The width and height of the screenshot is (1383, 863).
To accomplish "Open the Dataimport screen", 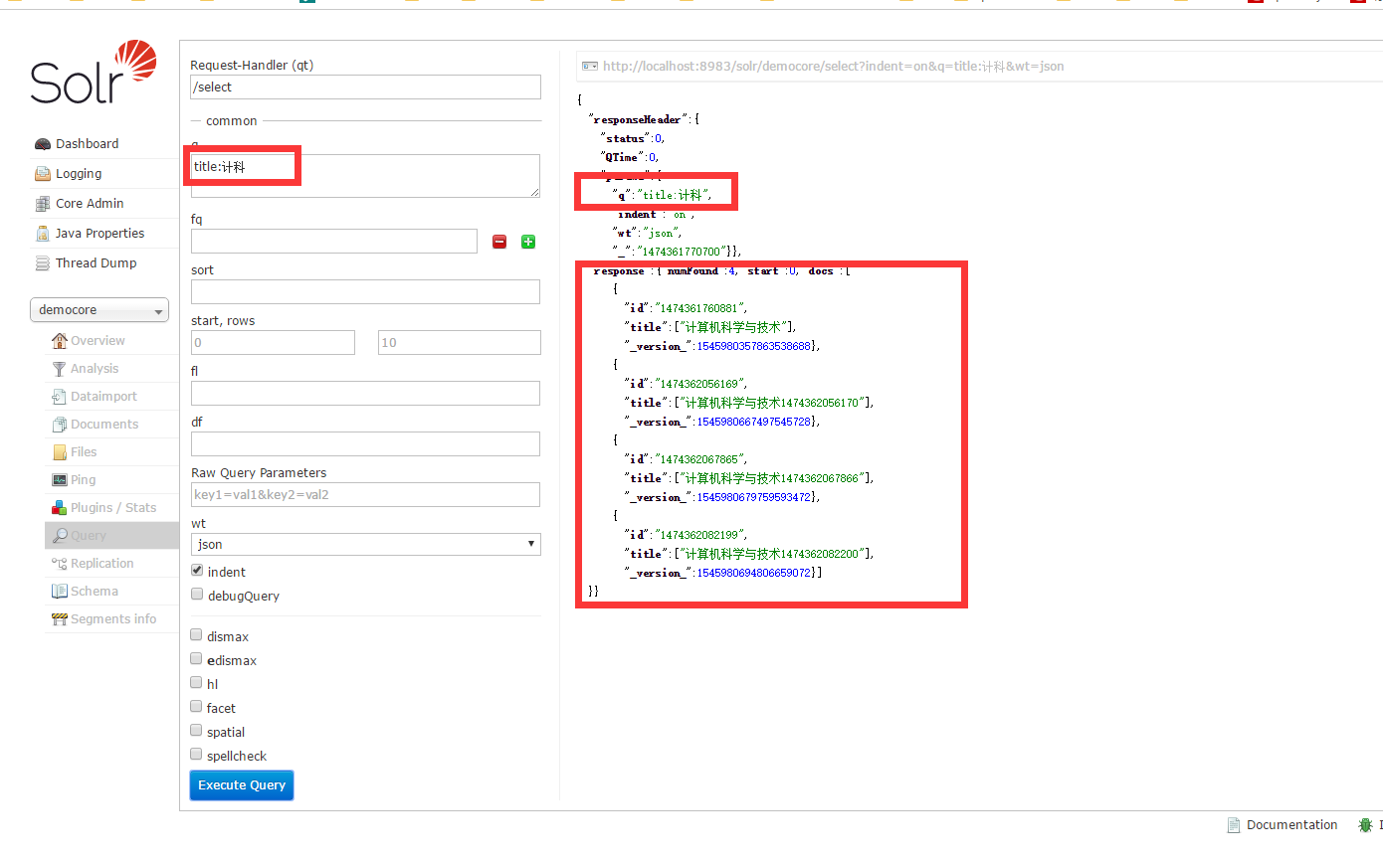I will click(x=103, y=397).
